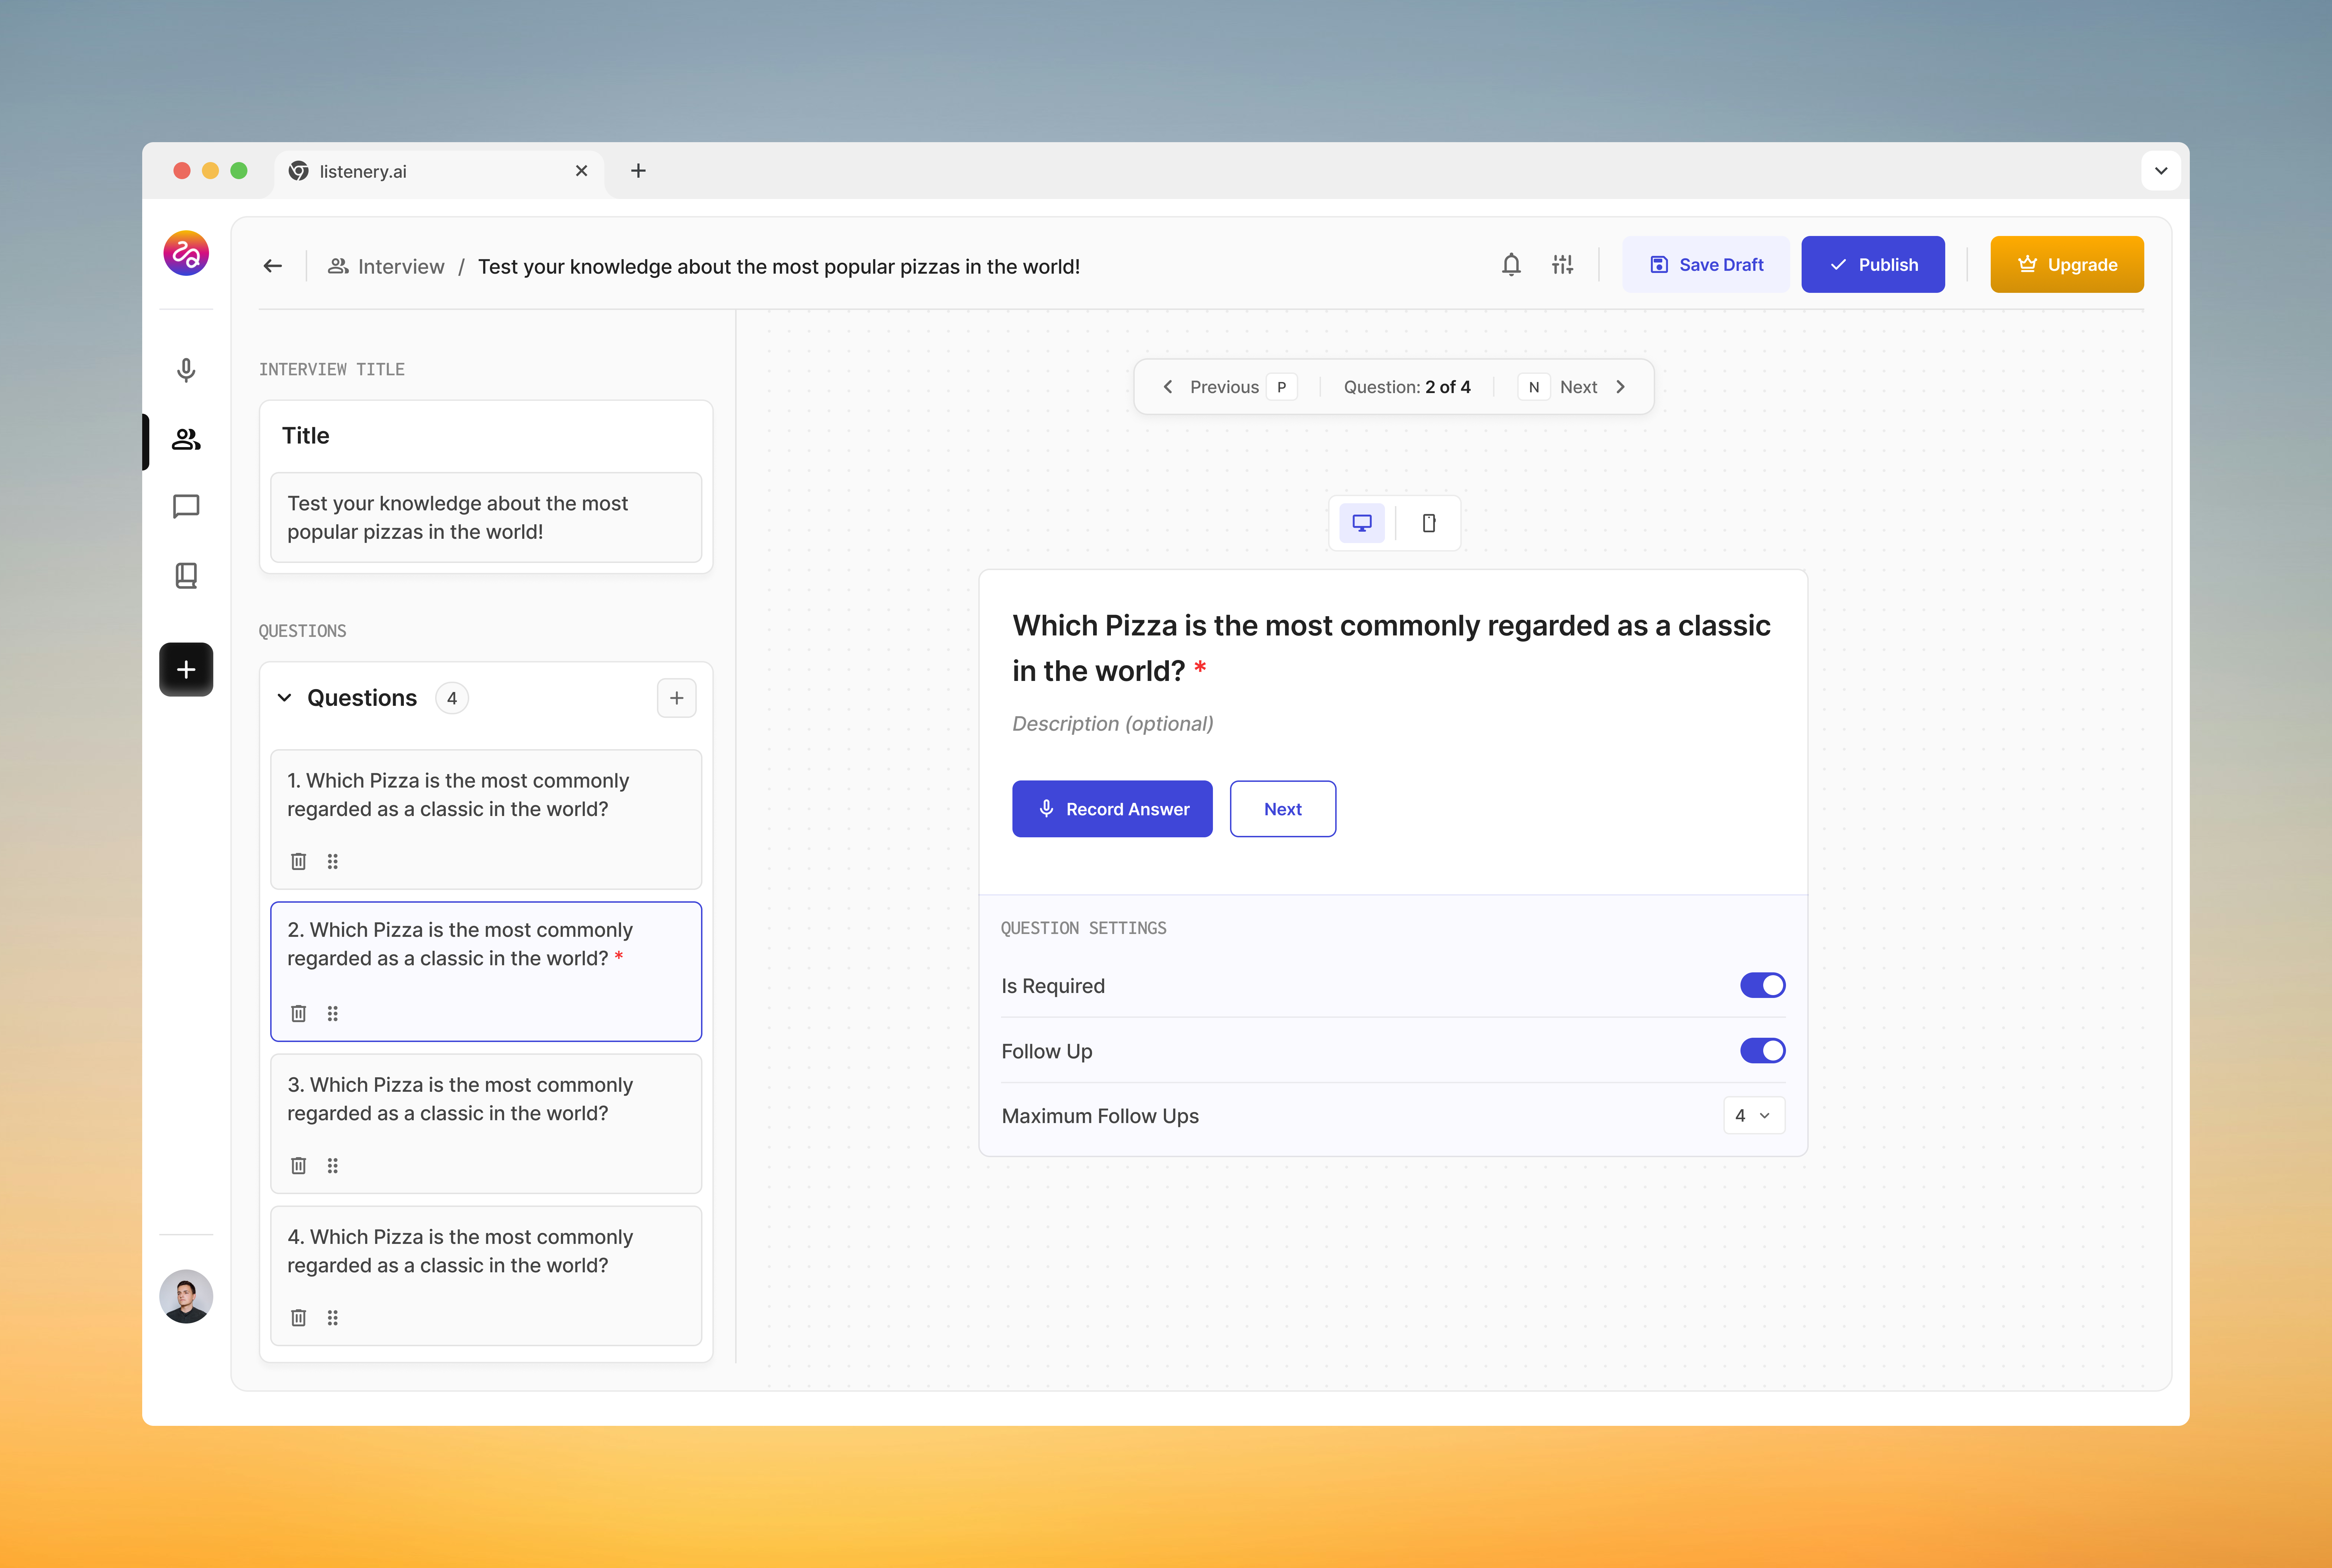Viewport: 2332px width, 1568px height.
Task: Close the listenery.ai browser tab
Action: 581,171
